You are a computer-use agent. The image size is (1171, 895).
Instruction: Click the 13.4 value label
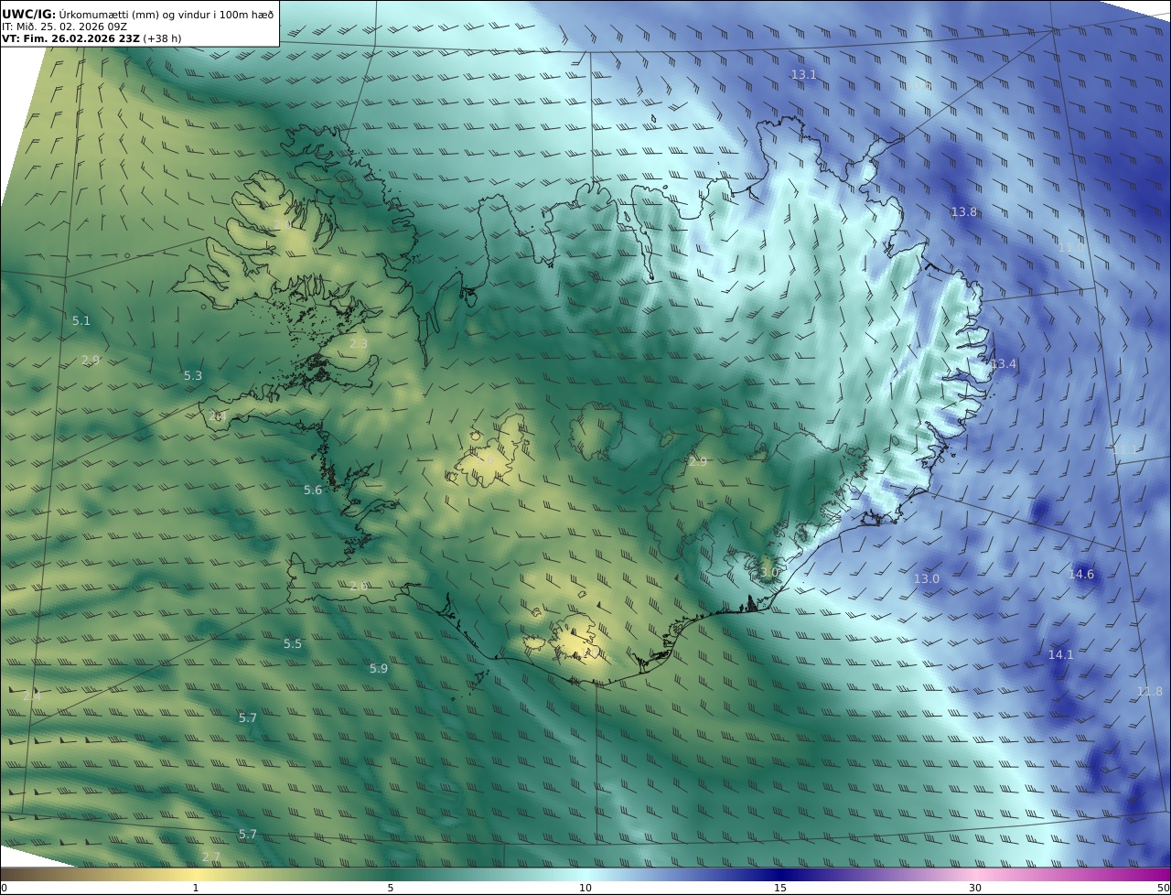click(1004, 363)
